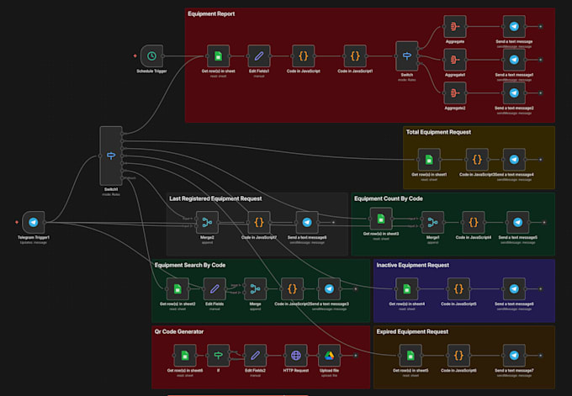Select Telegram send node in Last Registered Equipment Request
The width and height of the screenshot is (572, 396).
[x=307, y=222]
